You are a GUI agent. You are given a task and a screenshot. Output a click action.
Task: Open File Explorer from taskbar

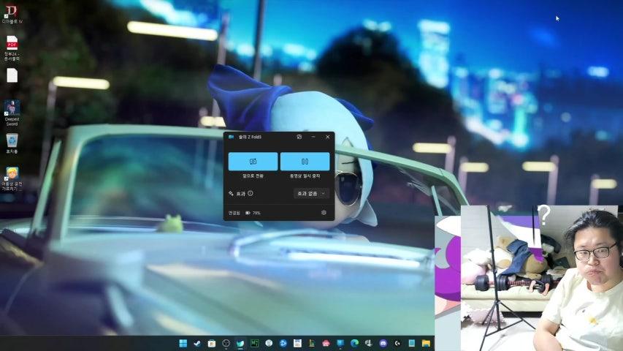coord(426,343)
